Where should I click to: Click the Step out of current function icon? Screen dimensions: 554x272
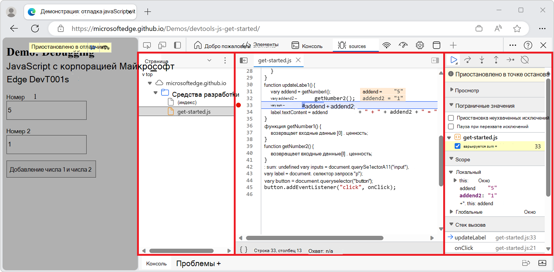pos(496,59)
